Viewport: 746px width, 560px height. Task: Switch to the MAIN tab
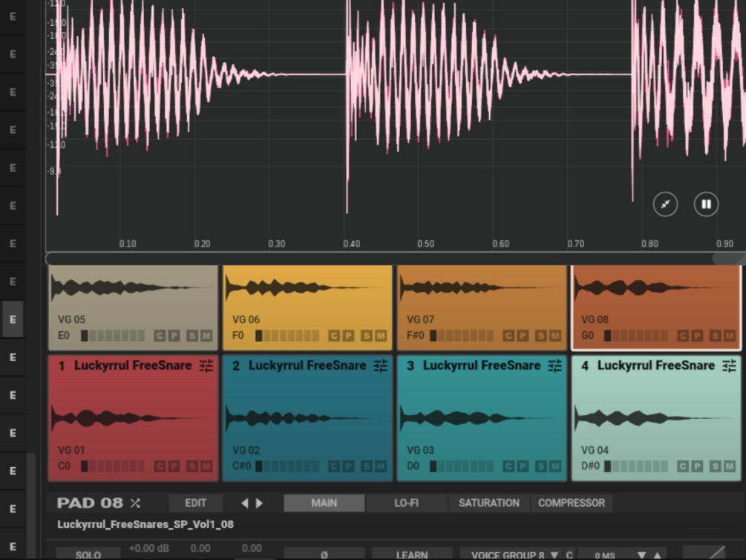324,503
